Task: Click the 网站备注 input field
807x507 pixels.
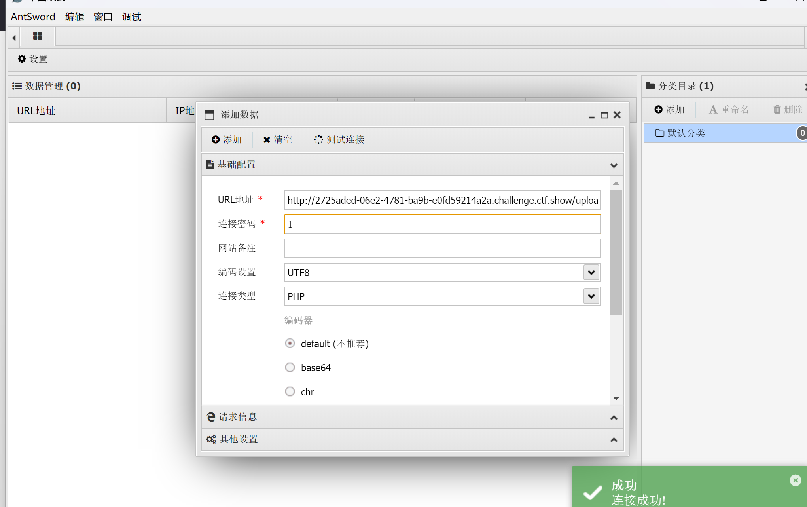Action: tap(442, 248)
